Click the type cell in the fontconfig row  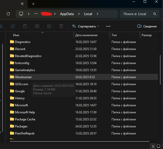(124, 63)
